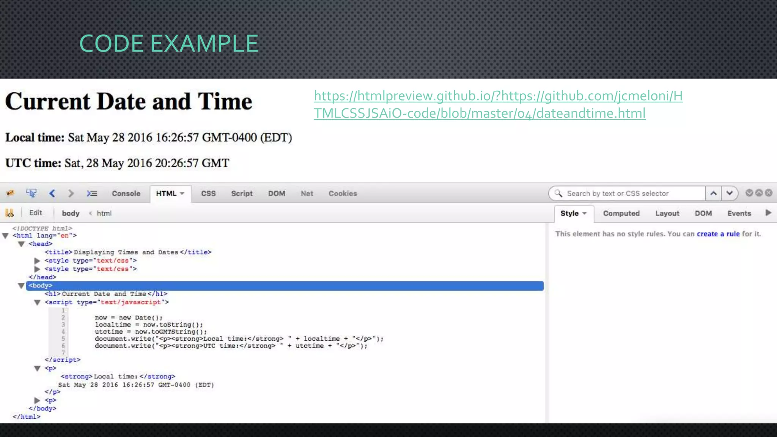Collapse the first p node
Image resolution: width=777 pixels, height=437 pixels.
[37, 368]
